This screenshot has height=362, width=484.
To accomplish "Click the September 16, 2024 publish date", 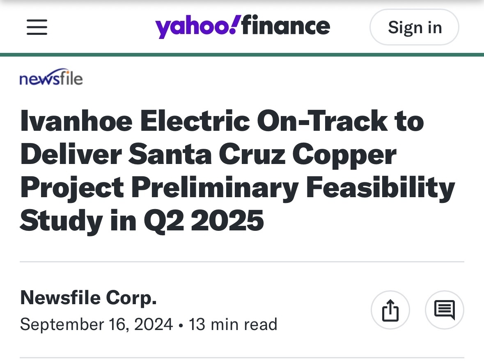I will [96, 324].
